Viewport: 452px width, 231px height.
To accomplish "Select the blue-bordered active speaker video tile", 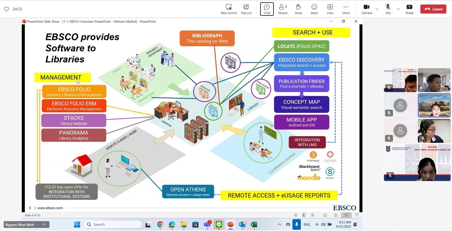I will click(x=434, y=105).
